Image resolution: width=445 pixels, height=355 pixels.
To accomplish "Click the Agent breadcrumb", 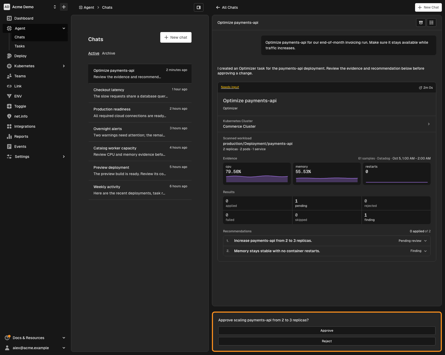I will (86, 7).
